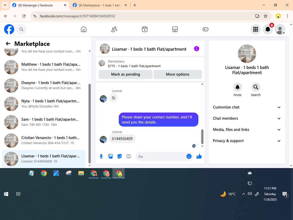Open notifications bell with 8 badge
This screenshot has height=220, width=293.
pyautogui.click(x=268, y=29)
